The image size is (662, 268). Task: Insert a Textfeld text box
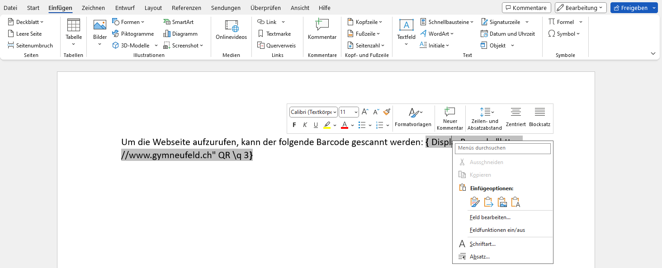[406, 33]
